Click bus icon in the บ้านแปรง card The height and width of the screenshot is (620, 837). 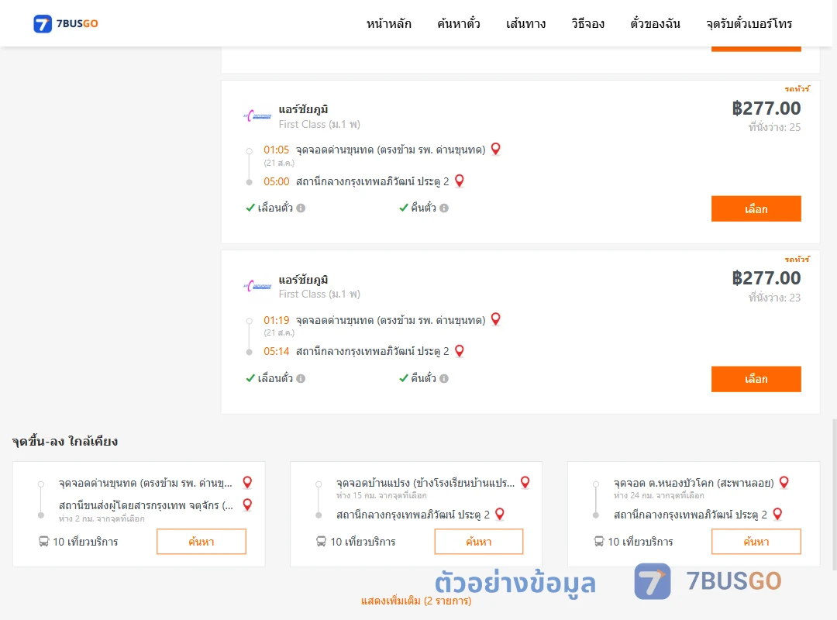click(322, 542)
